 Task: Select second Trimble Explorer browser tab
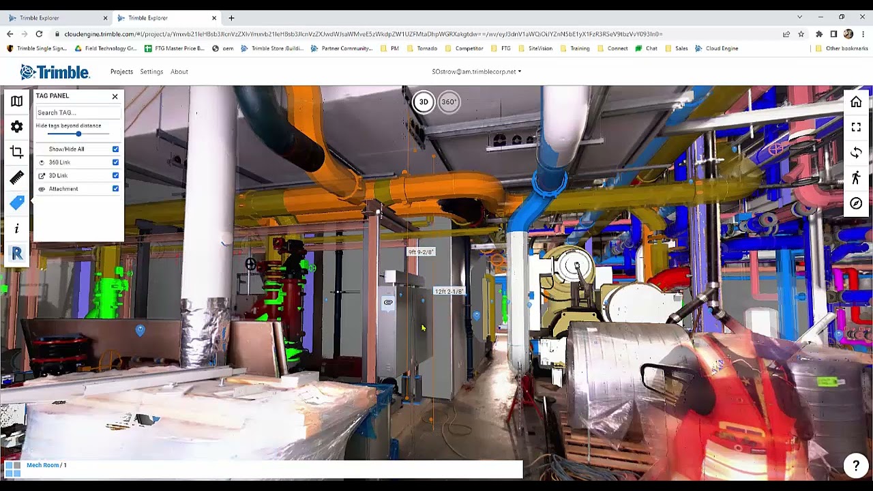(166, 18)
